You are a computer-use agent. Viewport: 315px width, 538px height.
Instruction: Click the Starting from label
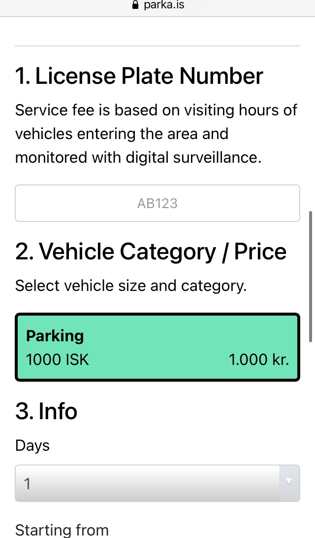tap(62, 530)
